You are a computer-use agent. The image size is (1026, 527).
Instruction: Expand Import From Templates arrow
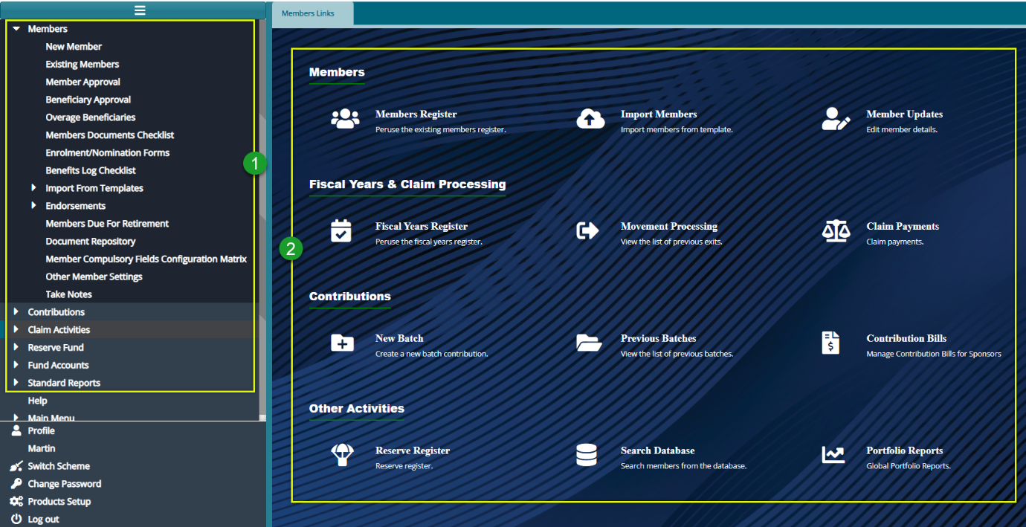click(x=33, y=188)
